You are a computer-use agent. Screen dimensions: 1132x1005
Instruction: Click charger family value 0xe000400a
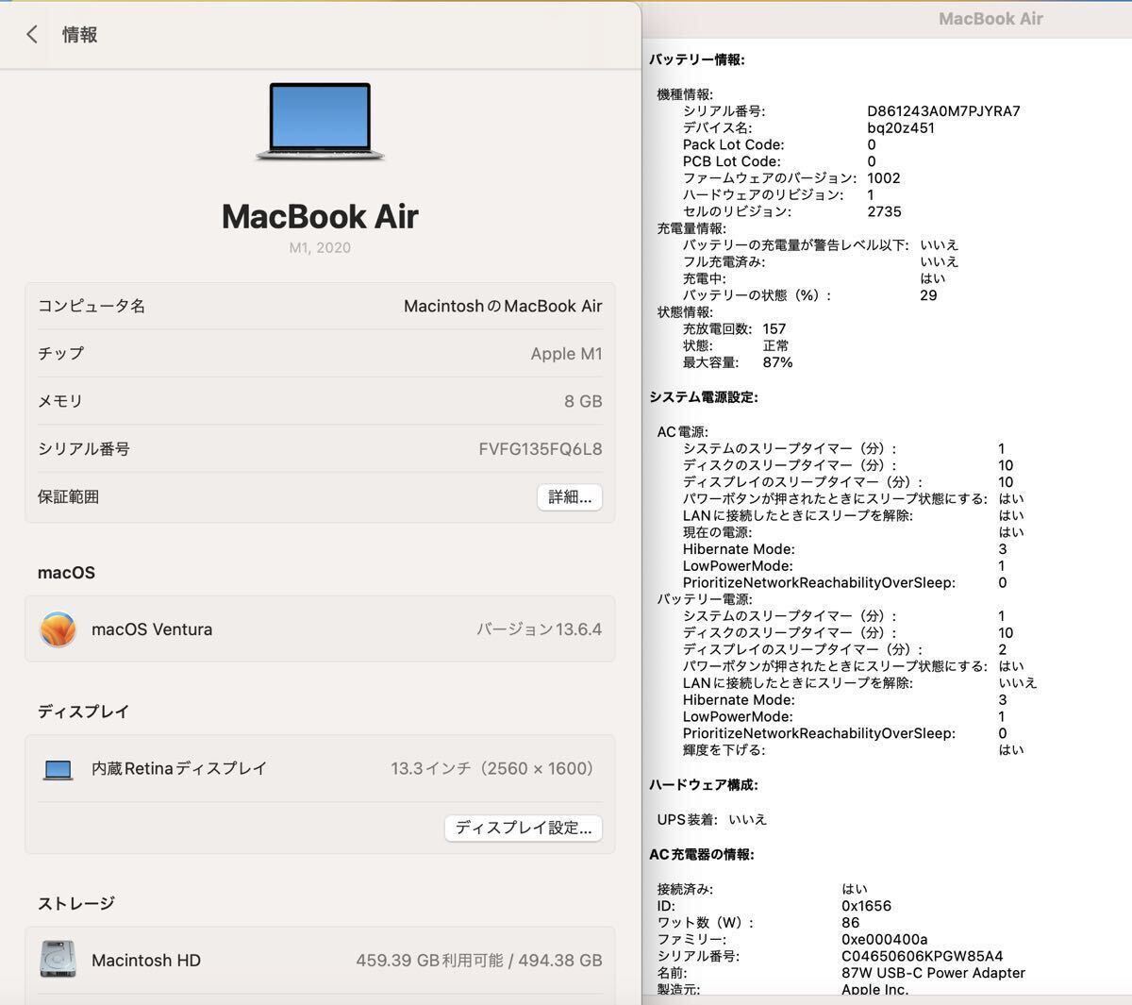[885, 940]
